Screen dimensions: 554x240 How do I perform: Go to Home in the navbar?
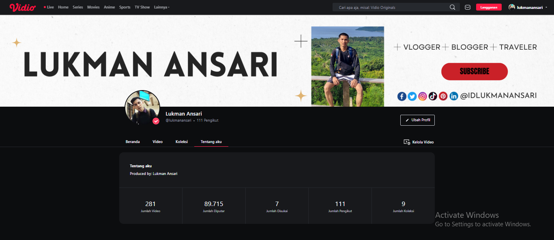tap(63, 7)
